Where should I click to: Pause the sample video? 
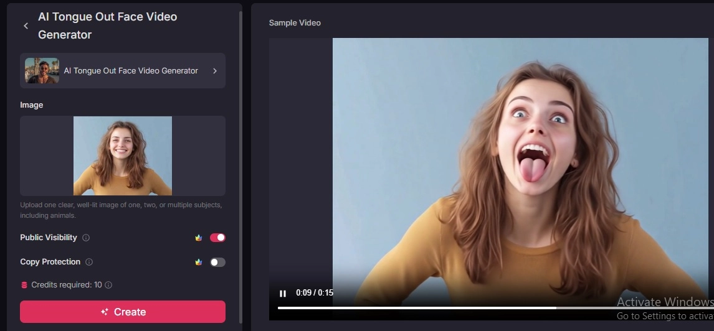click(283, 294)
